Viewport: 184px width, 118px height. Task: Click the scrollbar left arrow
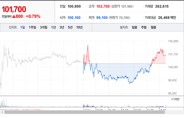click(x=2, y=112)
